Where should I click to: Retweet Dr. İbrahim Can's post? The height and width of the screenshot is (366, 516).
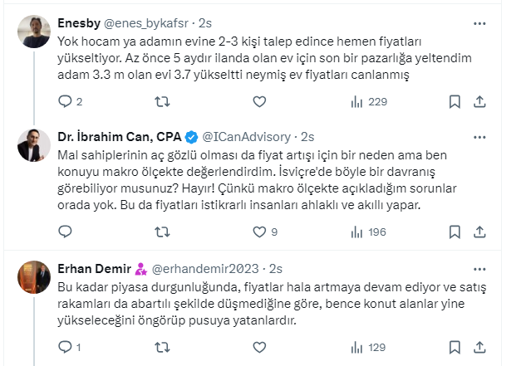tap(163, 232)
